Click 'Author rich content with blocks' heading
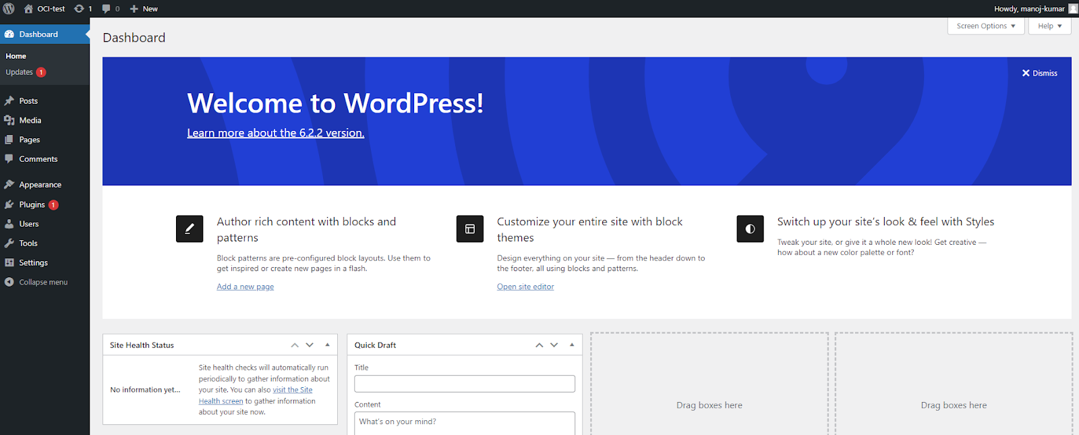 click(x=306, y=230)
